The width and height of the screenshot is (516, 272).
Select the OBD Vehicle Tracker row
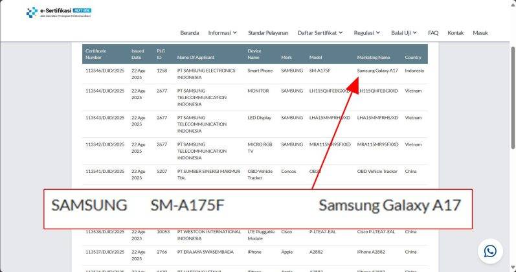point(377,172)
